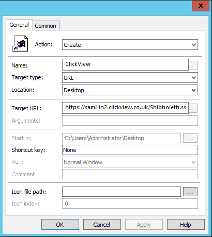Click the shortcut icon beside Action
The width and height of the screenshot is (212, 237).
(20, 43)
